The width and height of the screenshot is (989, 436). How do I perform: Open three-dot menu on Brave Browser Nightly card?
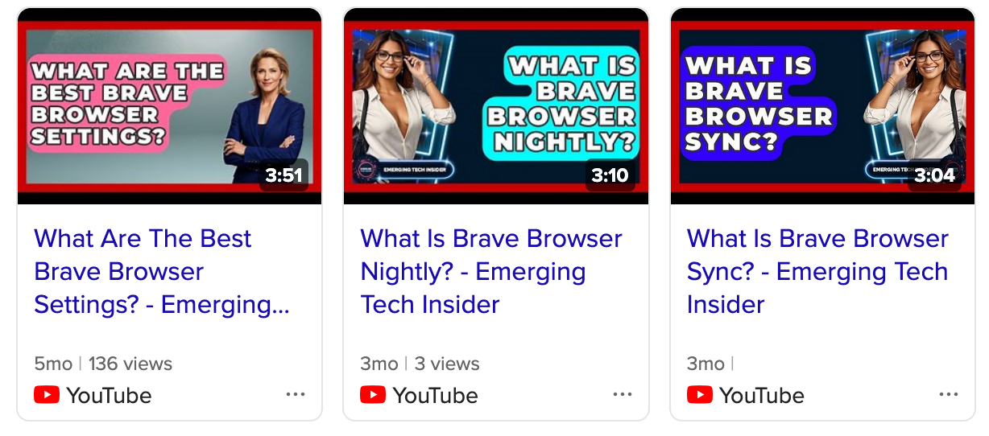coord(623,395)
